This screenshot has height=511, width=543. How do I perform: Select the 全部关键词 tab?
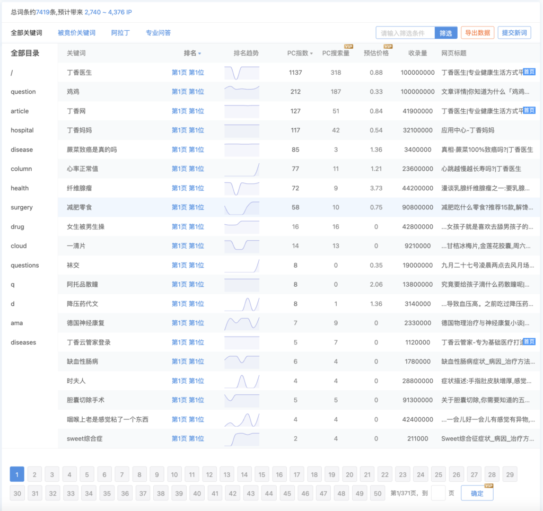(27, 33)
